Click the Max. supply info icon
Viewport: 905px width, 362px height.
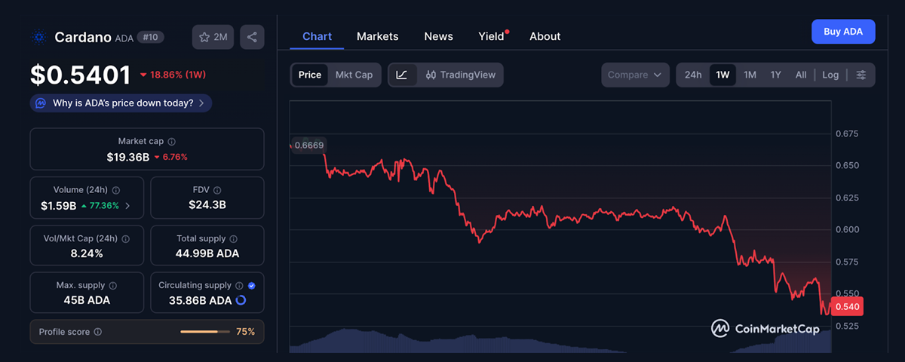[112, 286]
